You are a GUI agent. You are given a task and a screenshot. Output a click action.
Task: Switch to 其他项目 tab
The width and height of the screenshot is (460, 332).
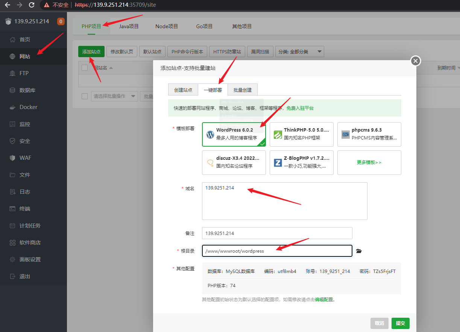click(x=242, y=26)
